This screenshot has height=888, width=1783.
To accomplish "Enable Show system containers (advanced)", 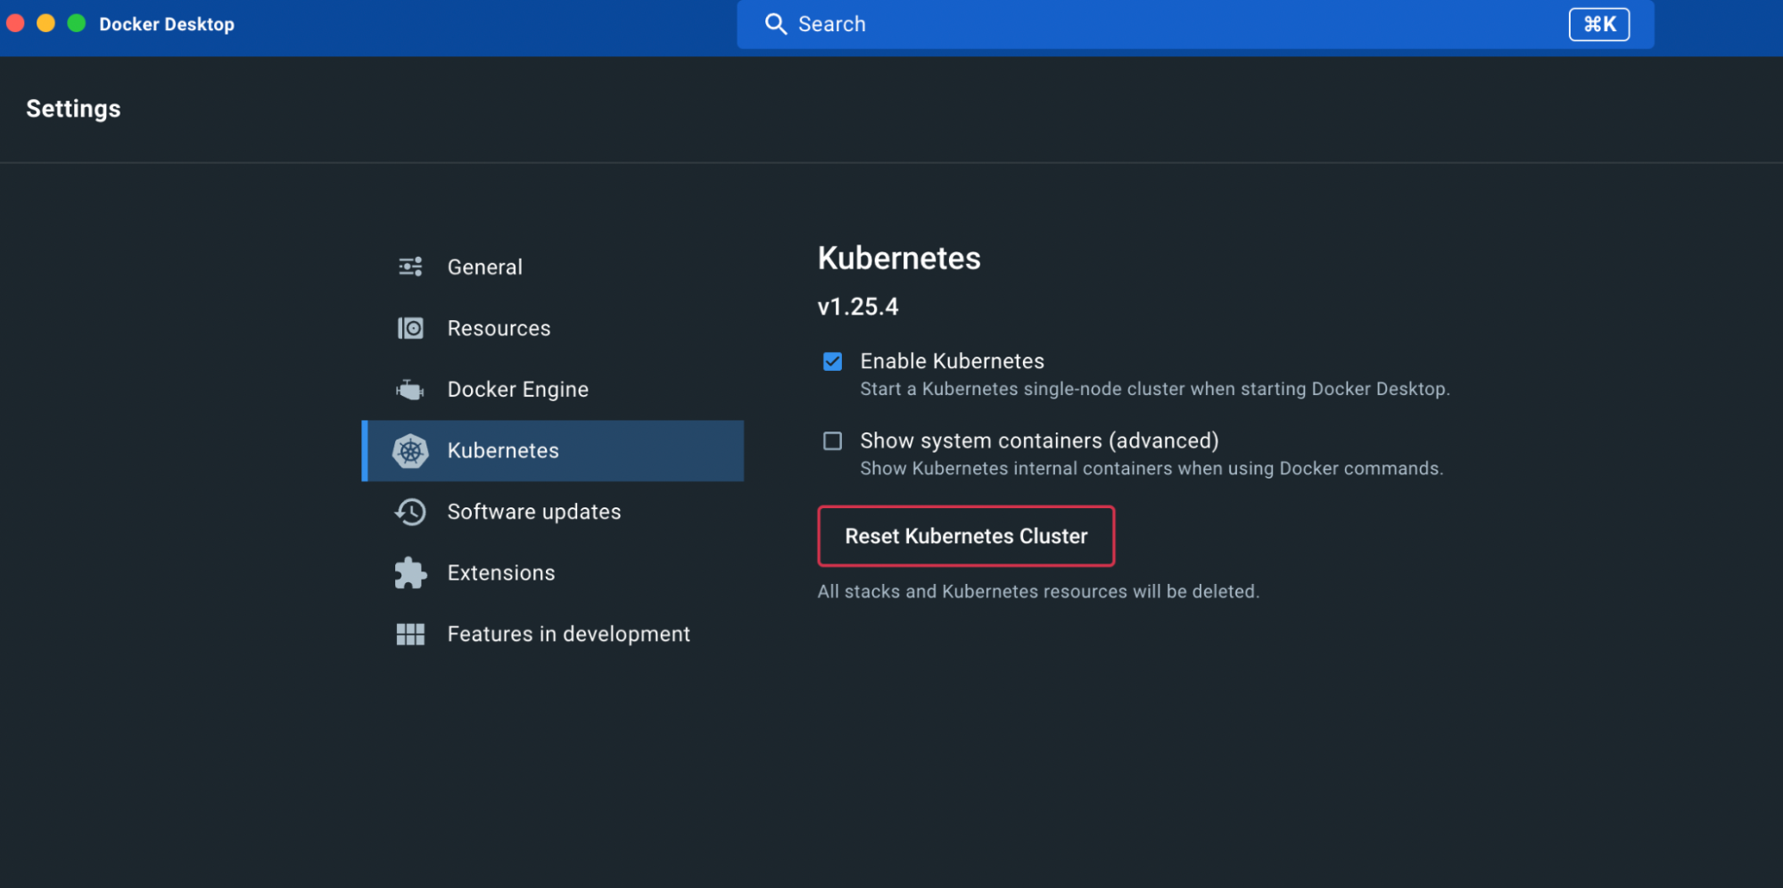I will (x=831, y=440).
